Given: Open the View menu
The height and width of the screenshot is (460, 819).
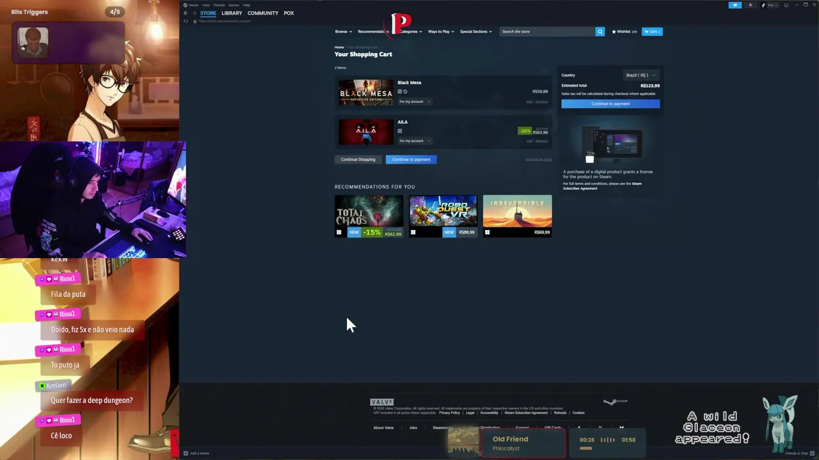Looking at the screenshot, I should [206, 5].
